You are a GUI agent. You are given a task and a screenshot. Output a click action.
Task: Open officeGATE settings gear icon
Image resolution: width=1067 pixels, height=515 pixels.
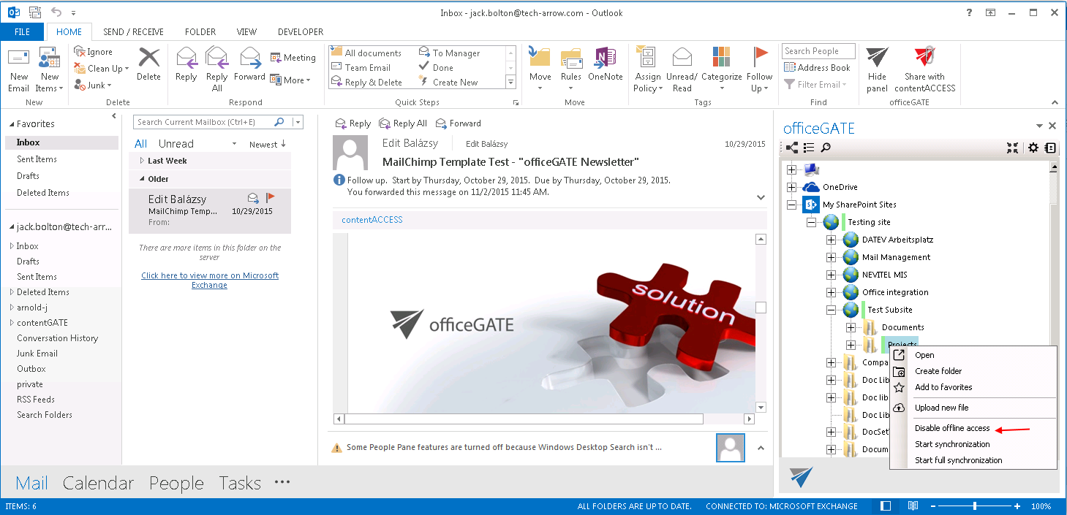coord(1033,148)
